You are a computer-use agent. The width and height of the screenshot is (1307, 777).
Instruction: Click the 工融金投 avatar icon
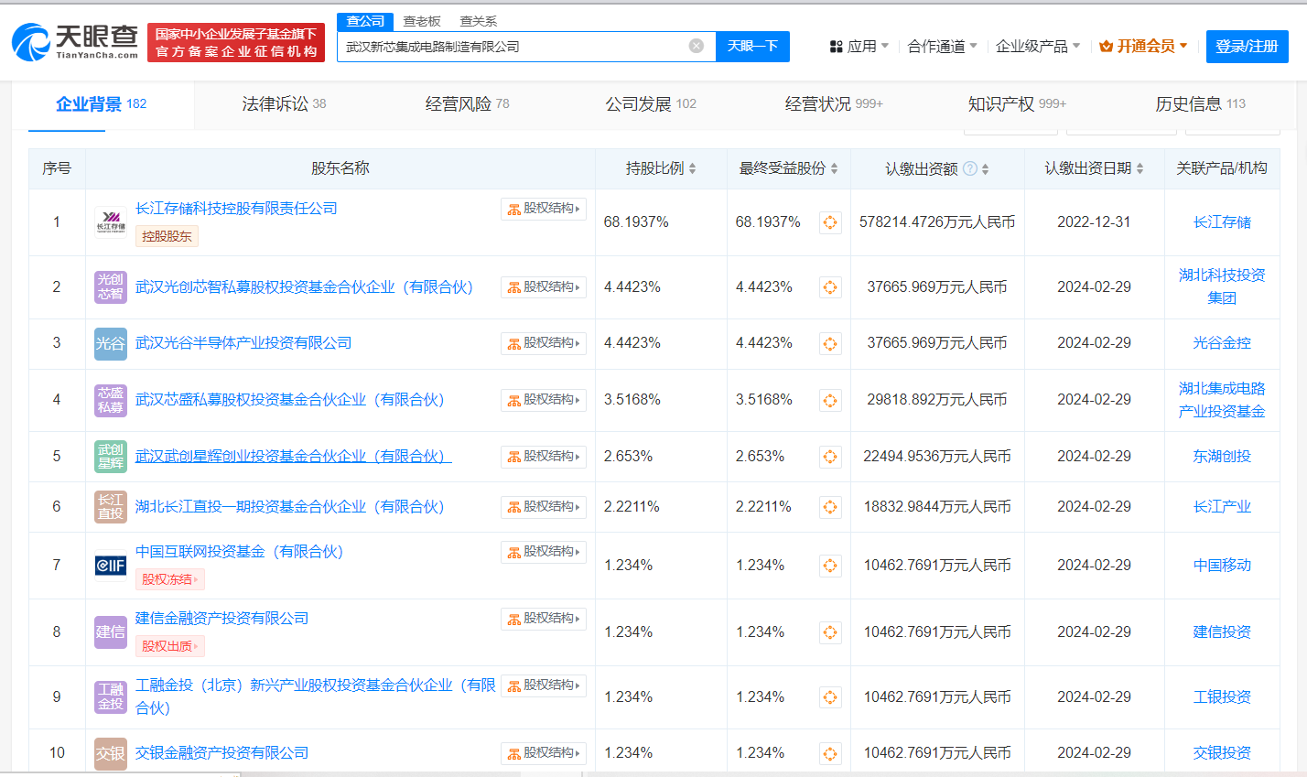click(111, 696)
